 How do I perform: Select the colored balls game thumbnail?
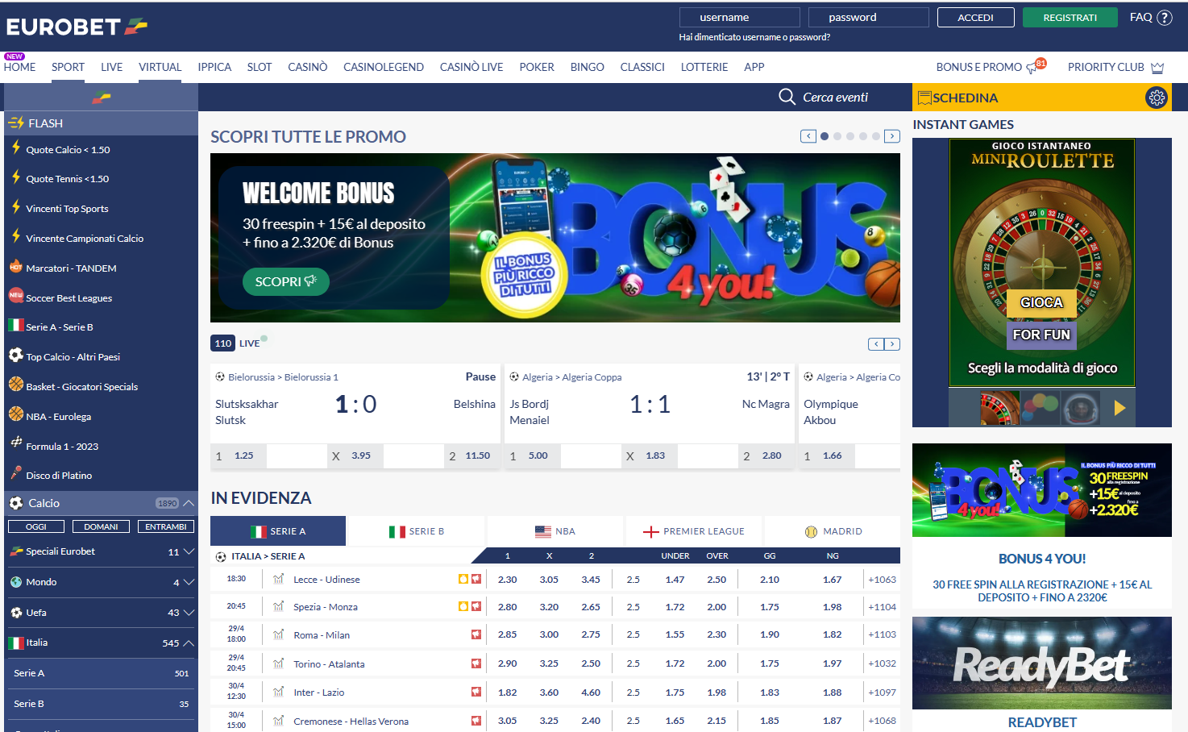[x=1040, y=408]
